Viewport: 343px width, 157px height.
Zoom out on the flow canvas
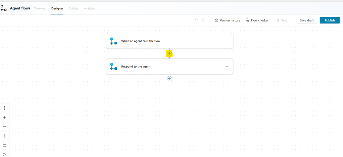pos(4,127)
